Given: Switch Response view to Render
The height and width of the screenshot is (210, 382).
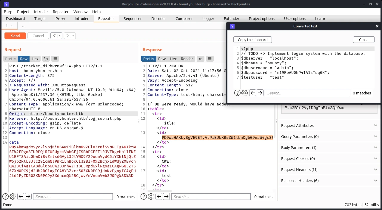Looking at the screenshot, I should pyautogui.click(x=187, y=59).
